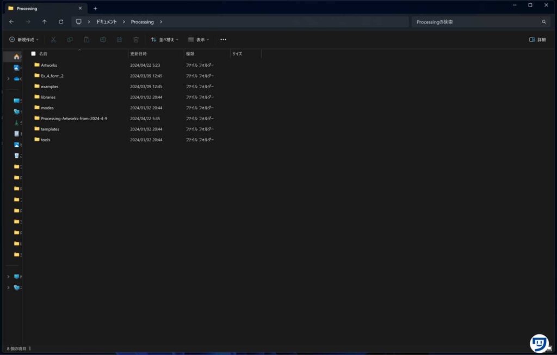The height and width of the screenshot is (355, 557).
Task: Close the Processing tab
Action: 80,8
